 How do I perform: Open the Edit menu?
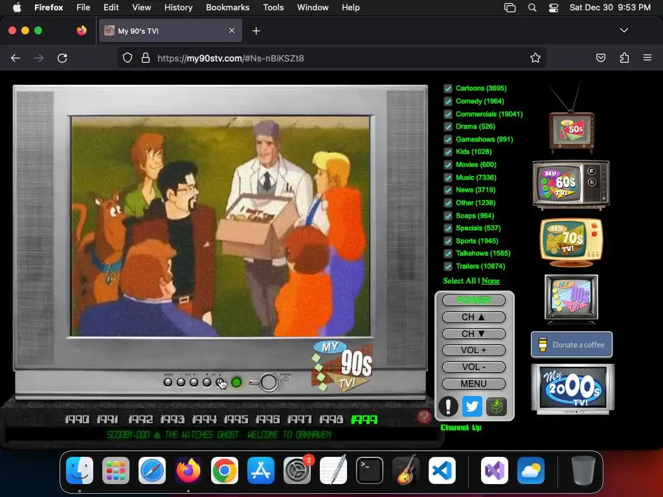click(111, 7)
